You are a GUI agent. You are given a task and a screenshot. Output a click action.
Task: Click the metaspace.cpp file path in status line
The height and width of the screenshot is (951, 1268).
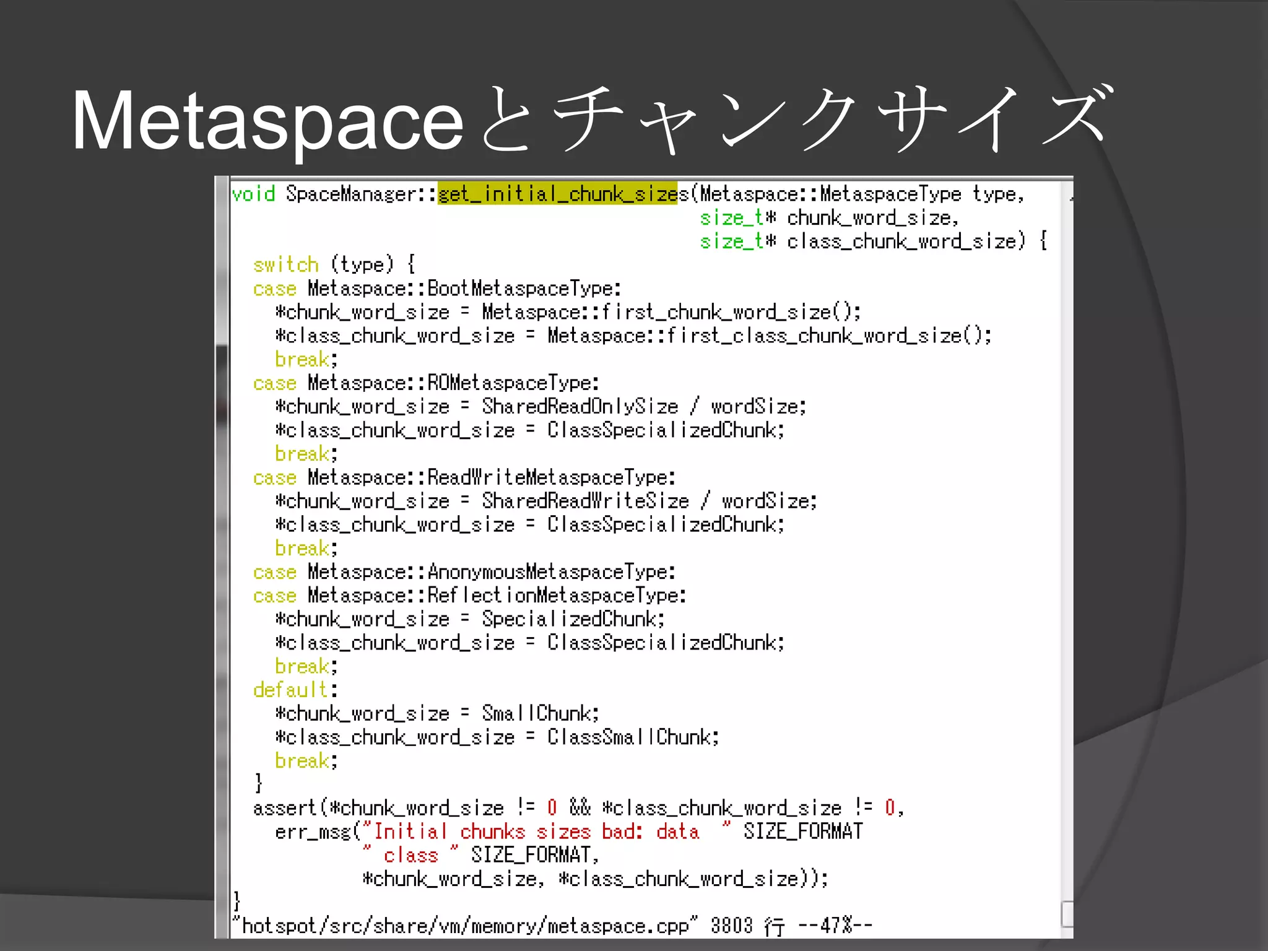465,926
